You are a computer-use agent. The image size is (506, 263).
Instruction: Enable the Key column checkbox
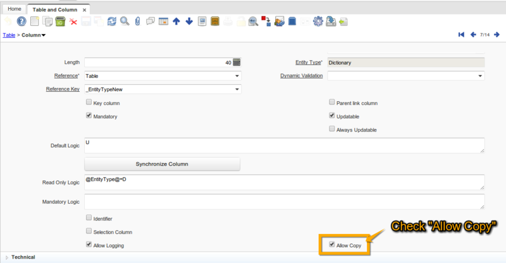[x=89, y=102]
